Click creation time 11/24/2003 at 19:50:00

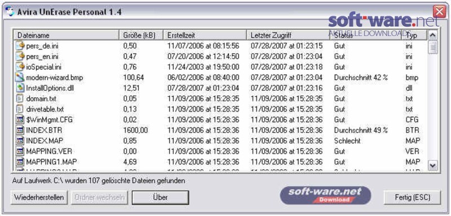tap(204, 67)
